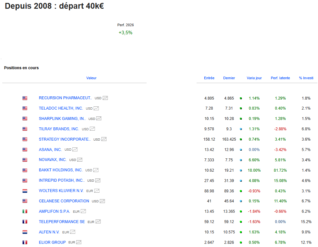Image resolution: width=318 pixels, height=247 pixels.
Task: Open the Novavax chart icon
Action: coord(80,160)
